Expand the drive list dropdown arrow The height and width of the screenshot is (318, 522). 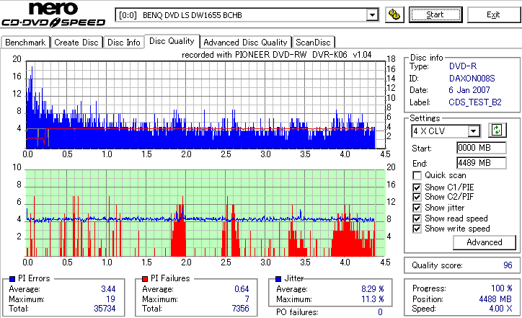pos(372,15)
